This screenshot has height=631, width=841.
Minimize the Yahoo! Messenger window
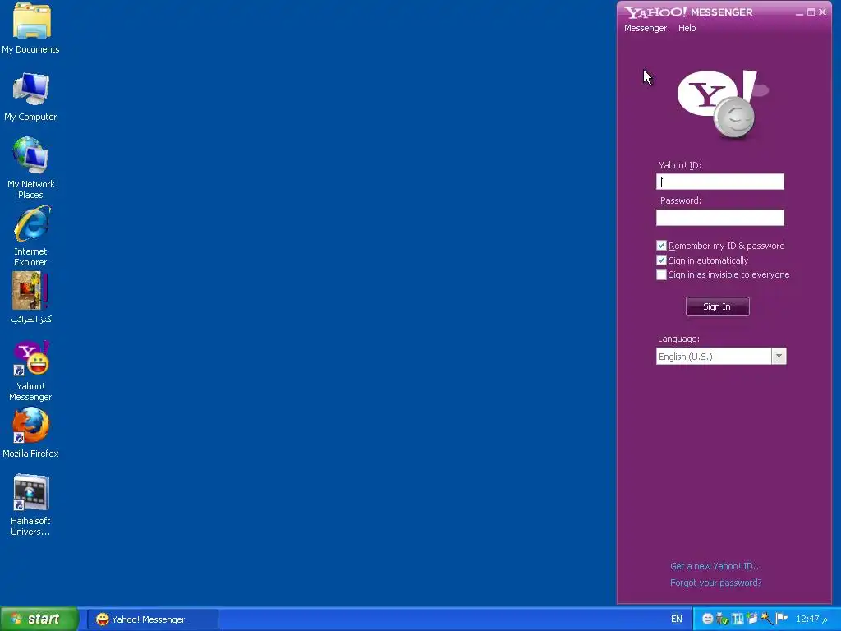click(799, 12)
